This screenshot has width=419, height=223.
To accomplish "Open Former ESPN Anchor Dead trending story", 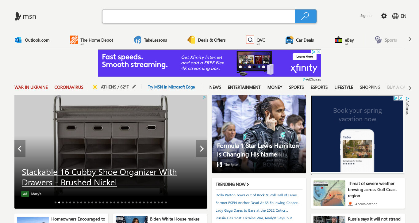I will pyautogui.click(x=258, y=203).
